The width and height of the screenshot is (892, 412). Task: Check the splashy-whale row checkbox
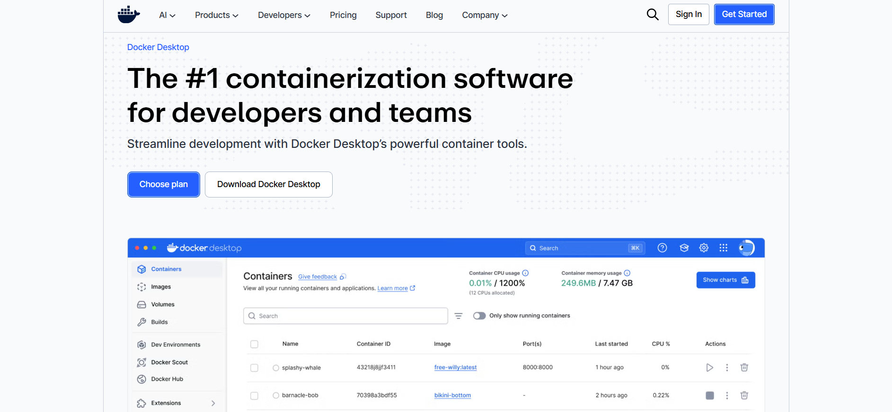pos(254,368)
